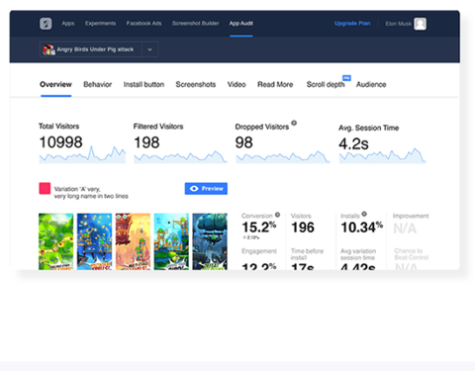Click the SplitMetrics logo icon
Image resolution: width=475 pixels, height=371 pixels.
pos(46,24)
